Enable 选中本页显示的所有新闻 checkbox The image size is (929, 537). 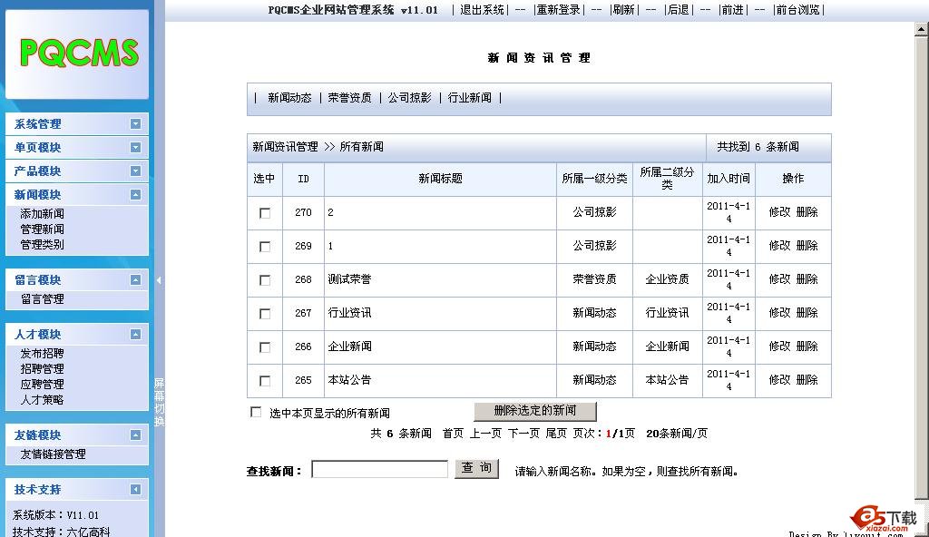tap(256, 412)
